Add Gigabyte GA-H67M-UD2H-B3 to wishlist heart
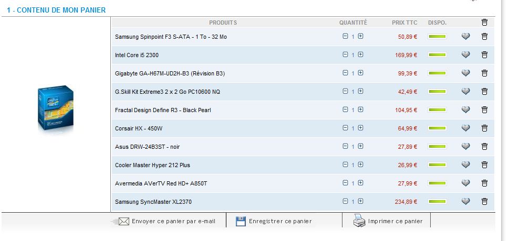 (x=465, y=73)
